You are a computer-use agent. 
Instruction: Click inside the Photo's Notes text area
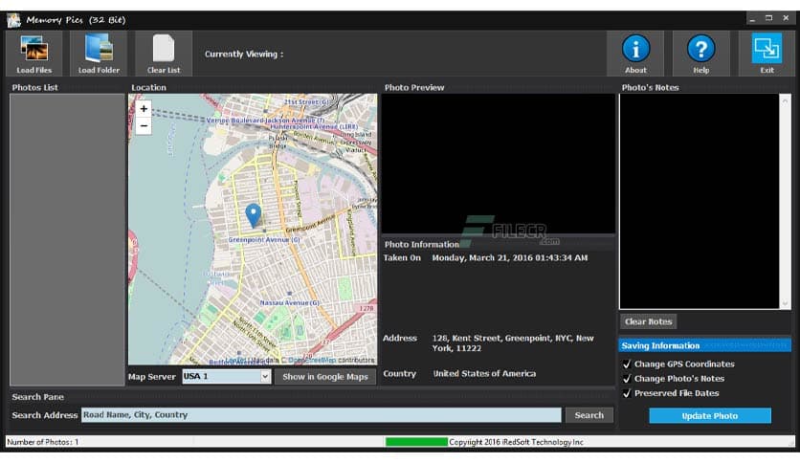[x=699, y=202]
